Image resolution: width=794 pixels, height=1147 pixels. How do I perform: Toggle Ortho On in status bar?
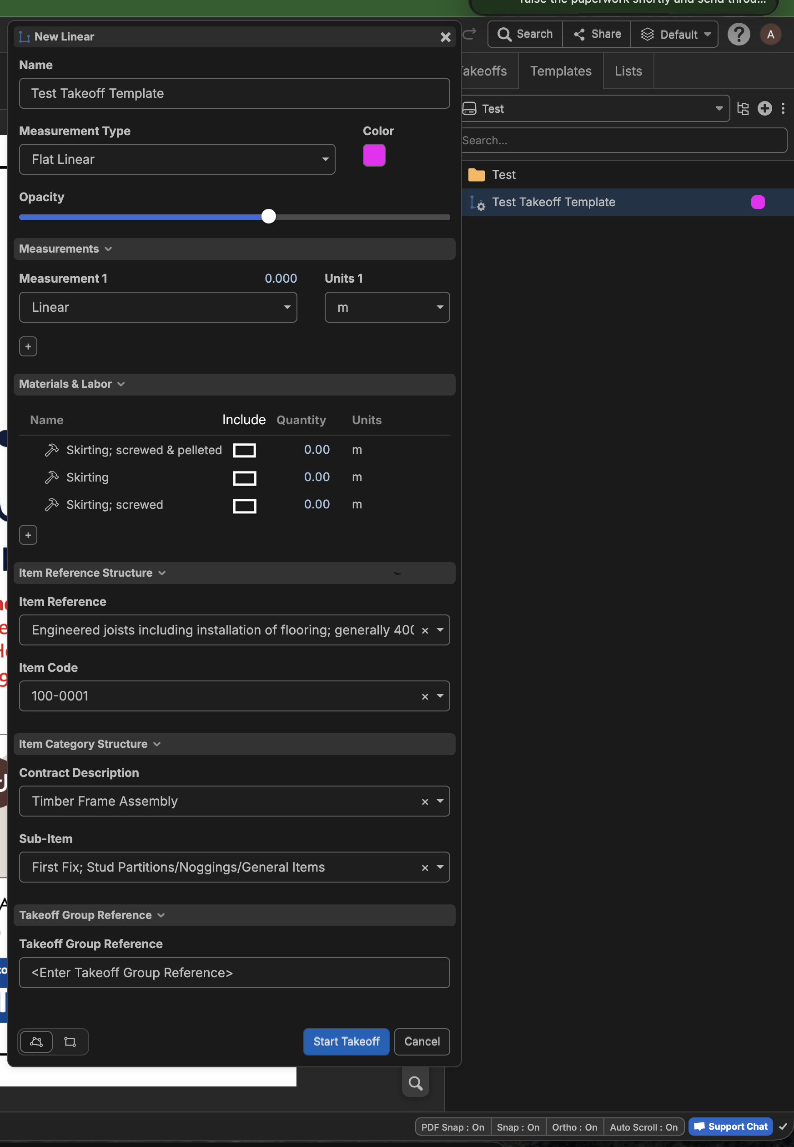click(x=574, y=1127)
